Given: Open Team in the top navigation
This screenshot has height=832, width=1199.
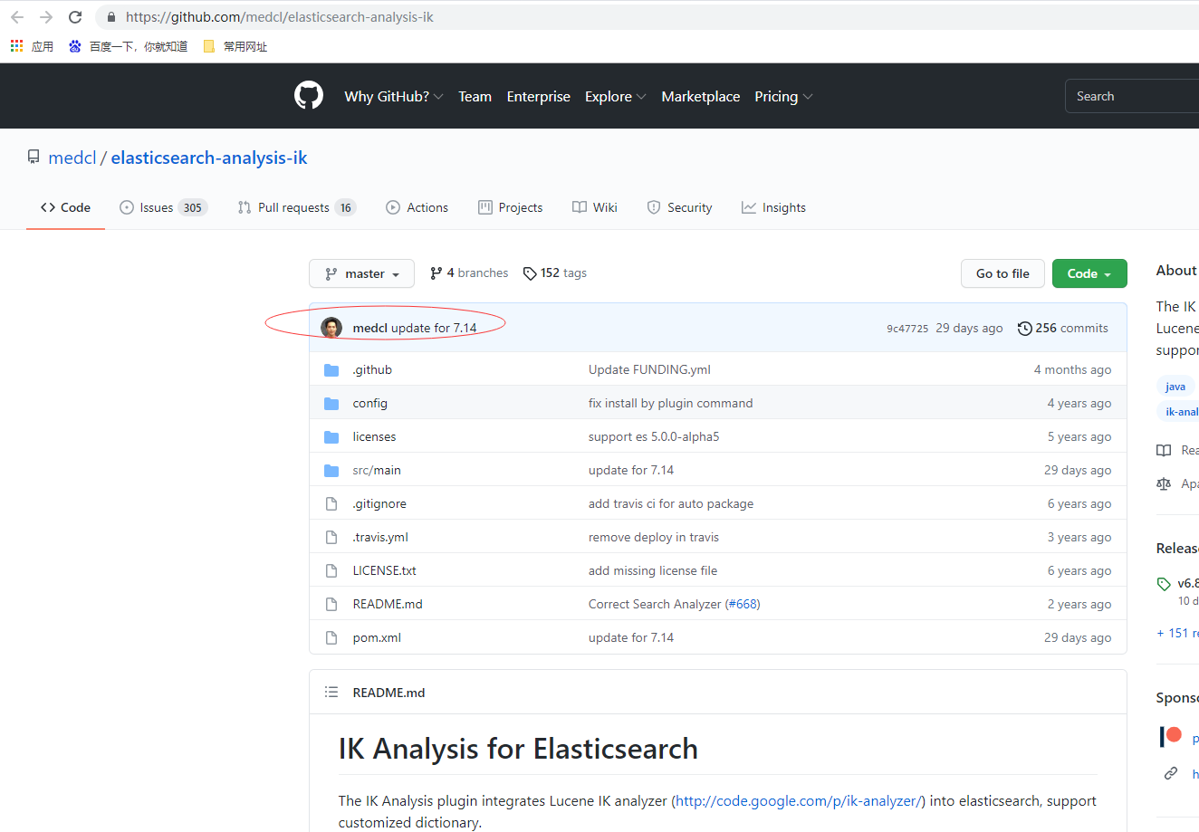Looking at the screenshot, I should coord(475,96).
